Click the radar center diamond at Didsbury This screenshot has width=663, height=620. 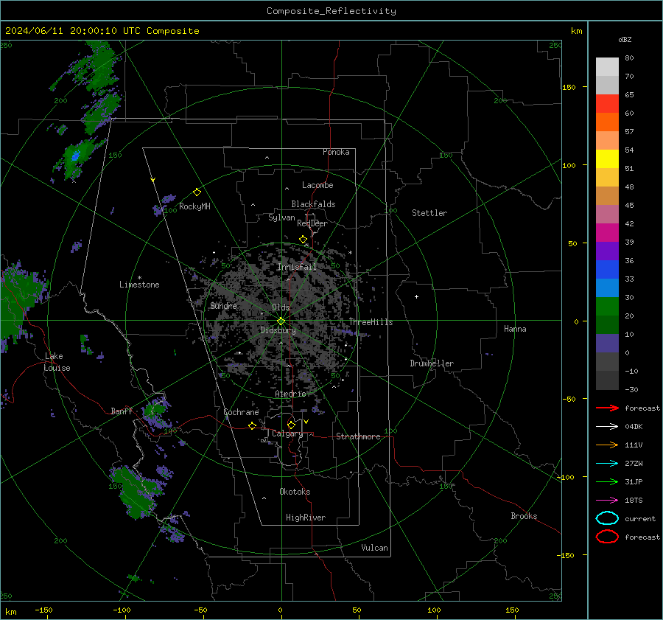[x=281, y=321]
